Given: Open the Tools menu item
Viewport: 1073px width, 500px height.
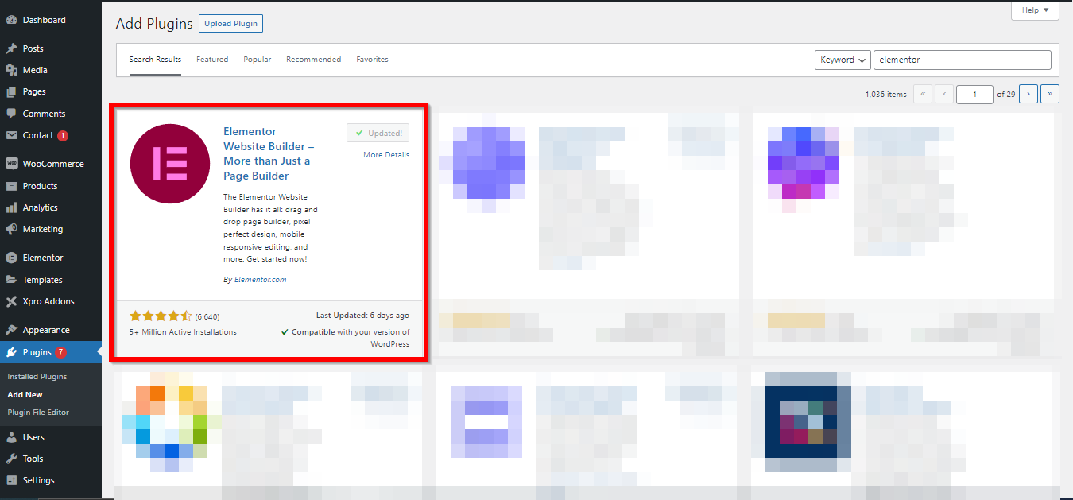Looking at the screenshot, I should coord(51,459).
